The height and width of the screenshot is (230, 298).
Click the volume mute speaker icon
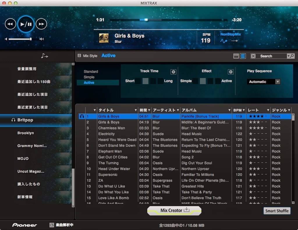point(6,39)
